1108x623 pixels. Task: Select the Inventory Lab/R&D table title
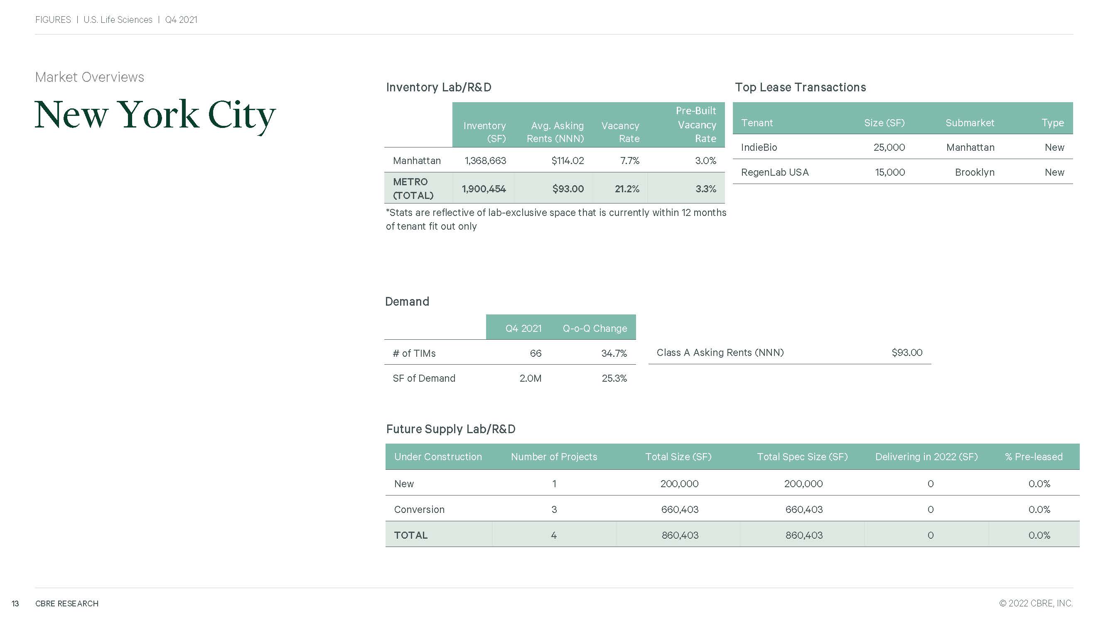[438, 87]
